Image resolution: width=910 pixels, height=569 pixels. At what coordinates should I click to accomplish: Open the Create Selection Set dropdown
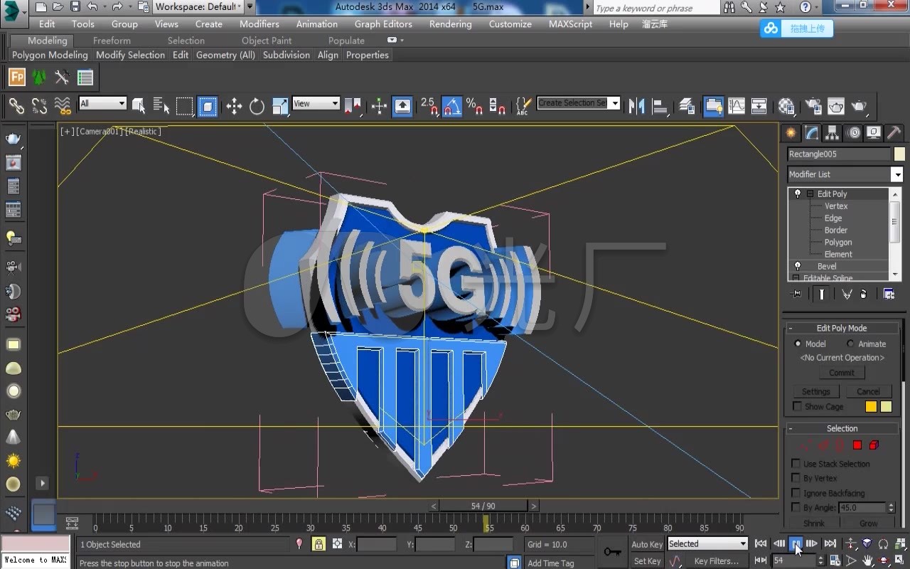(x=616, y=102)
